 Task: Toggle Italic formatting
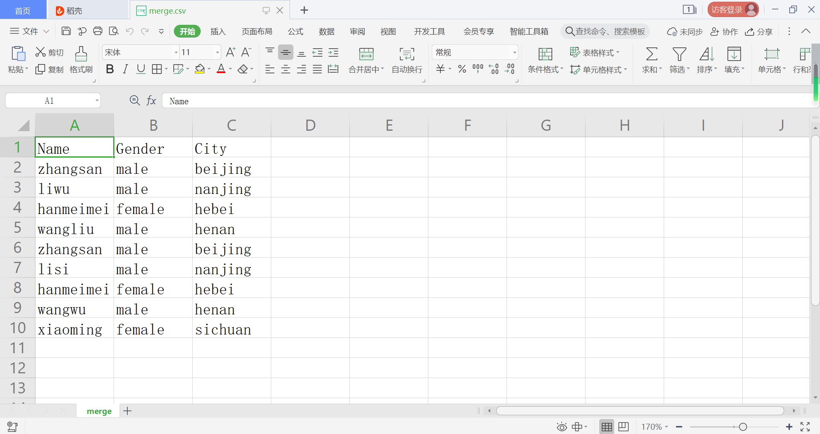coord(125,69)
